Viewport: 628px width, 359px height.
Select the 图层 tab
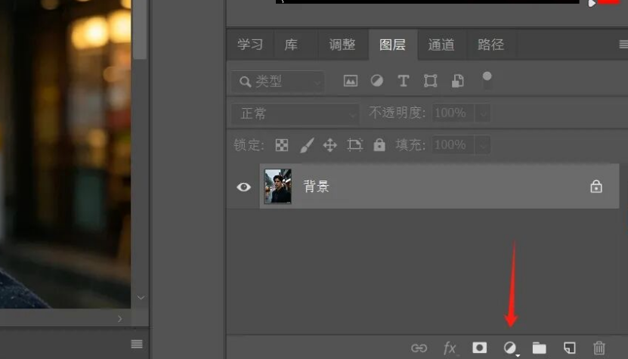point(393,45)
